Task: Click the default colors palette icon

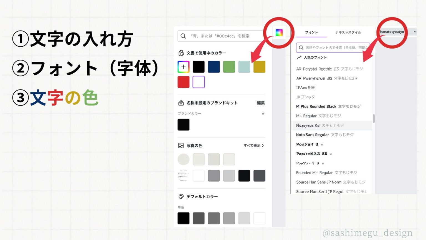Action: pyautogui.click(x=181, y=196)
